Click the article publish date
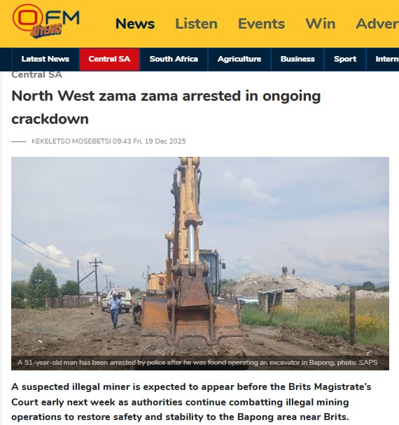The image size is (399, 425). [x=149, y=141]
